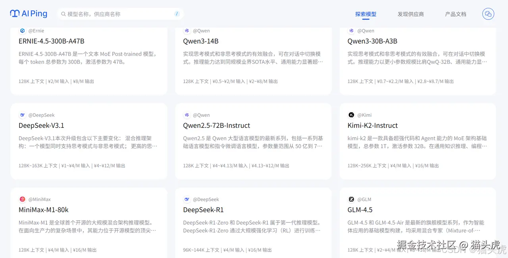Open the Qwen2.5-72B-Instruct model title
Viewport: 508px width, 258px height.
pyautogui.click(x=217, y=125)
